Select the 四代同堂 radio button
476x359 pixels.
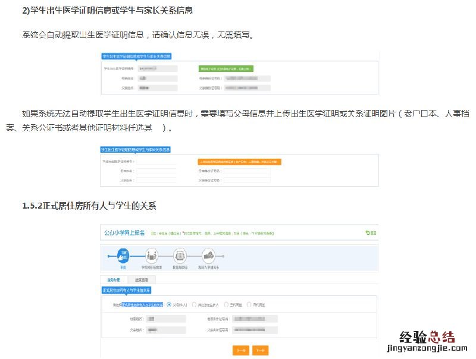point(249,304)
